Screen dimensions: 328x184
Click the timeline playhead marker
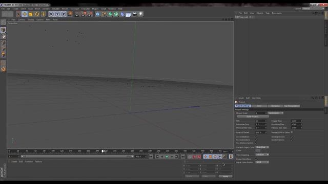tap(102, 151)
